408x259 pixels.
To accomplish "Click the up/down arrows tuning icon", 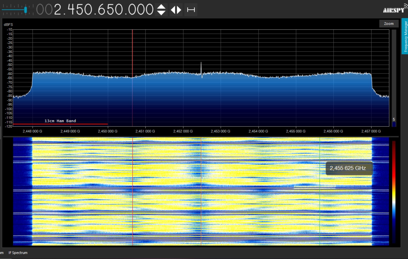I will point(161,10).
